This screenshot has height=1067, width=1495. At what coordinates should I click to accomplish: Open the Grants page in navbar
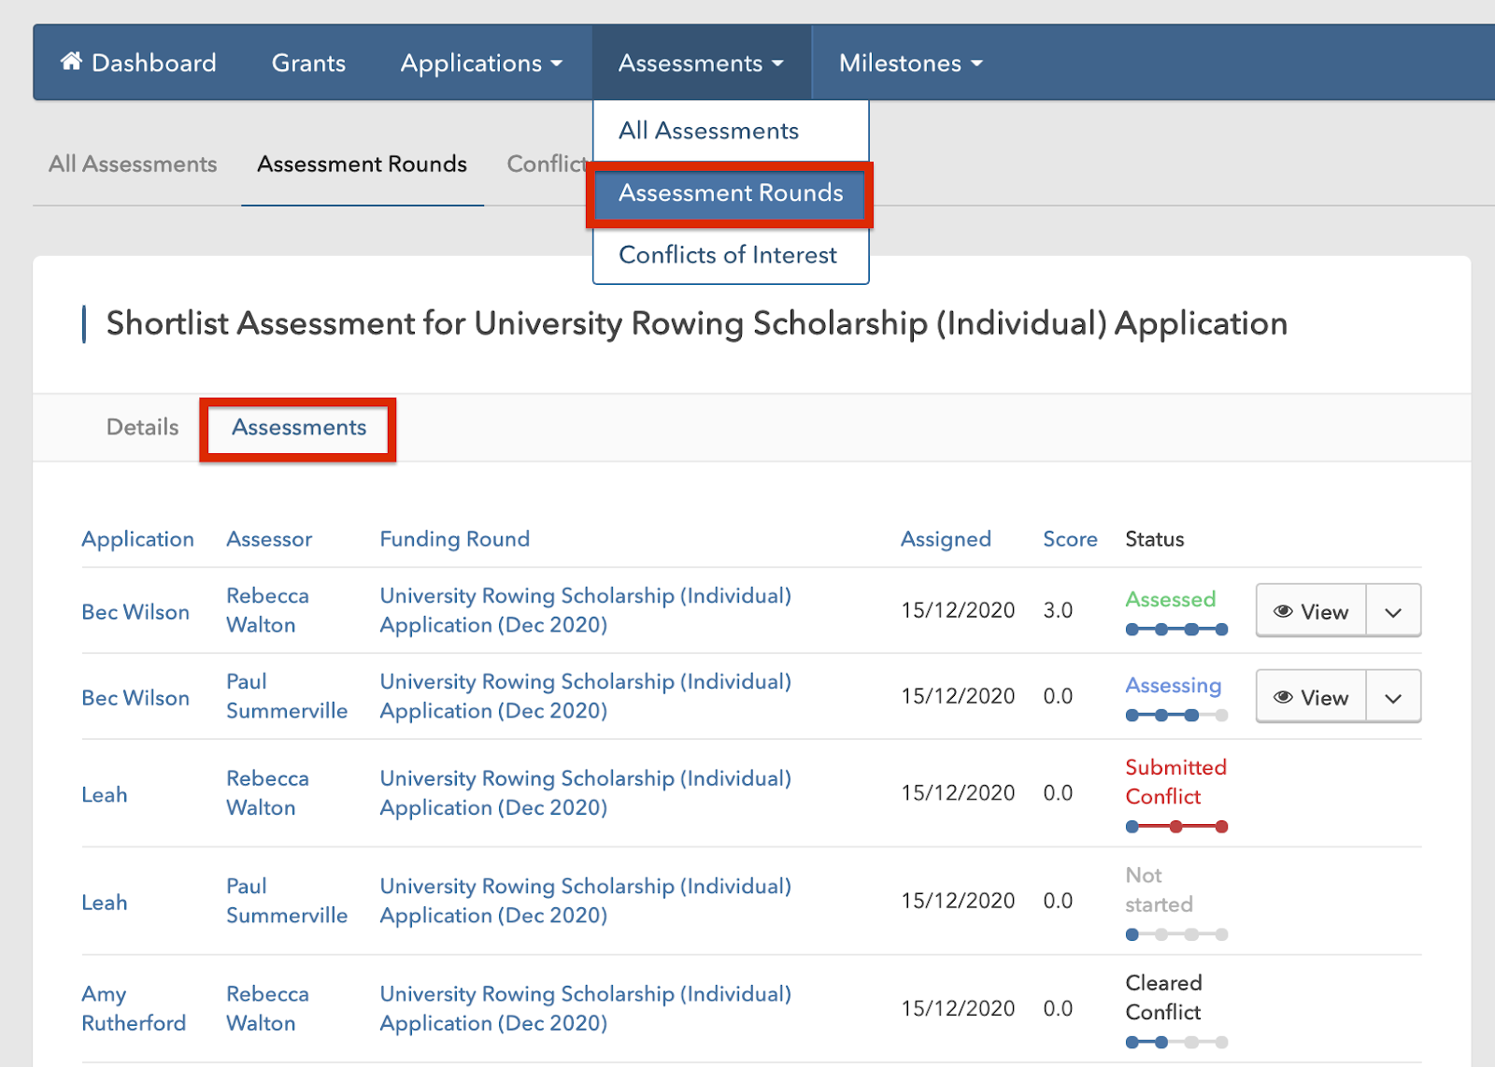(308, 63)
